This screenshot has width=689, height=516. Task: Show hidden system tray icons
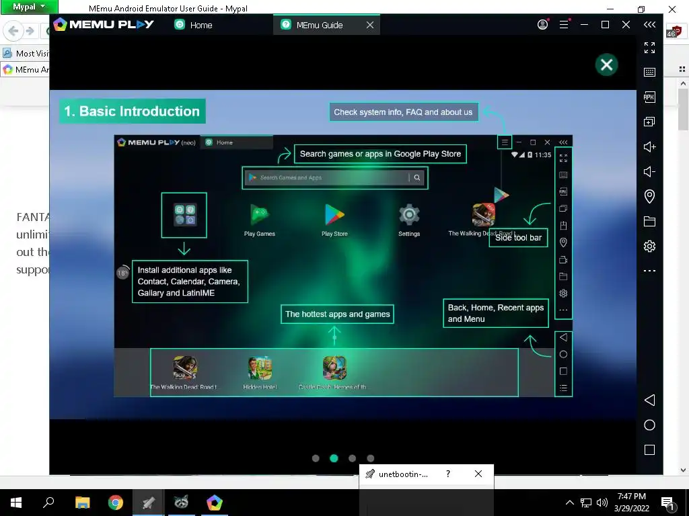tap(569, 503)
